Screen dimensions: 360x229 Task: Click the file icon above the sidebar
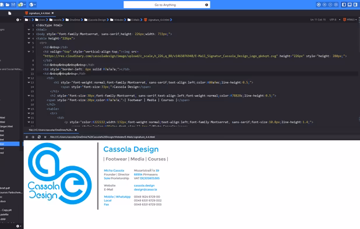pos(10,13)
